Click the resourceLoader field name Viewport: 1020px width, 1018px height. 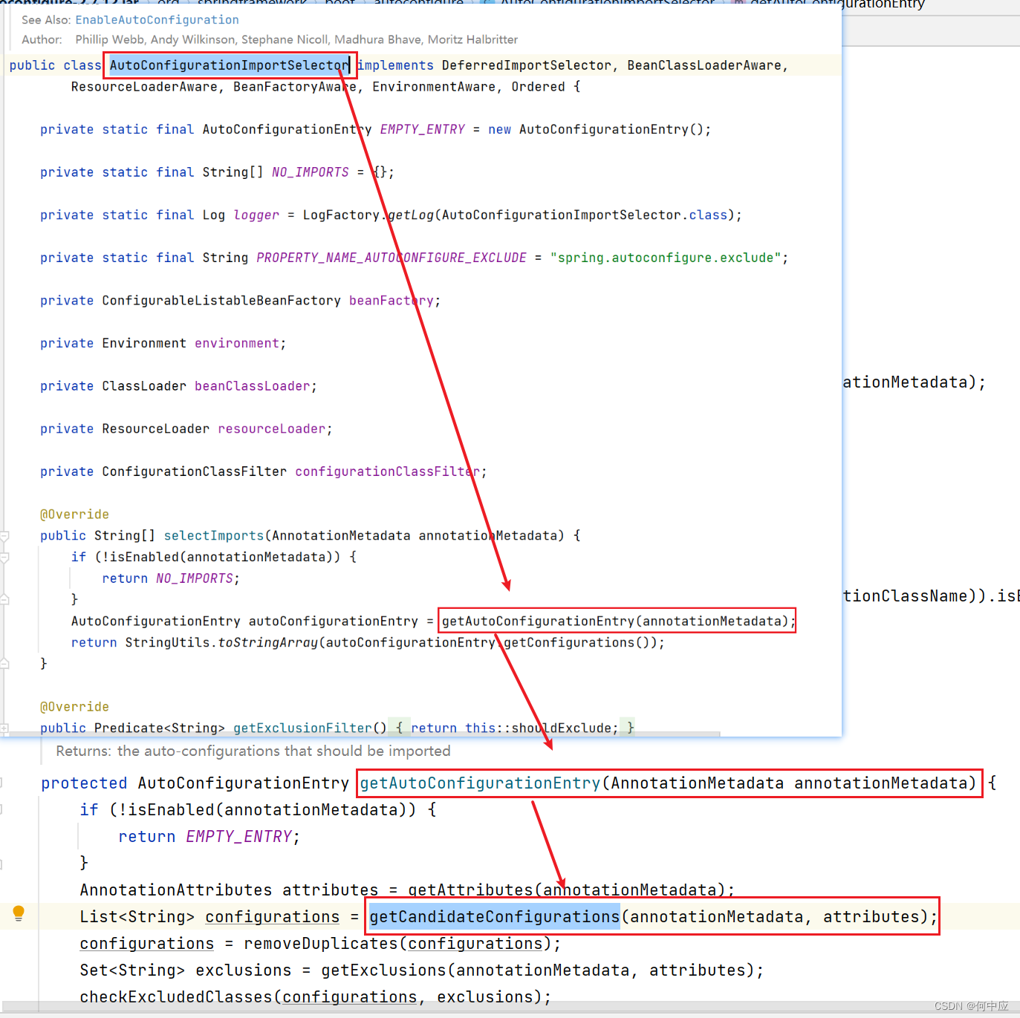tap(272, 429)
